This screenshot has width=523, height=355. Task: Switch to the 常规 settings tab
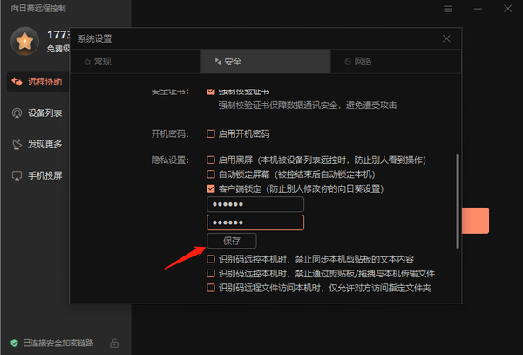[135, 61]
